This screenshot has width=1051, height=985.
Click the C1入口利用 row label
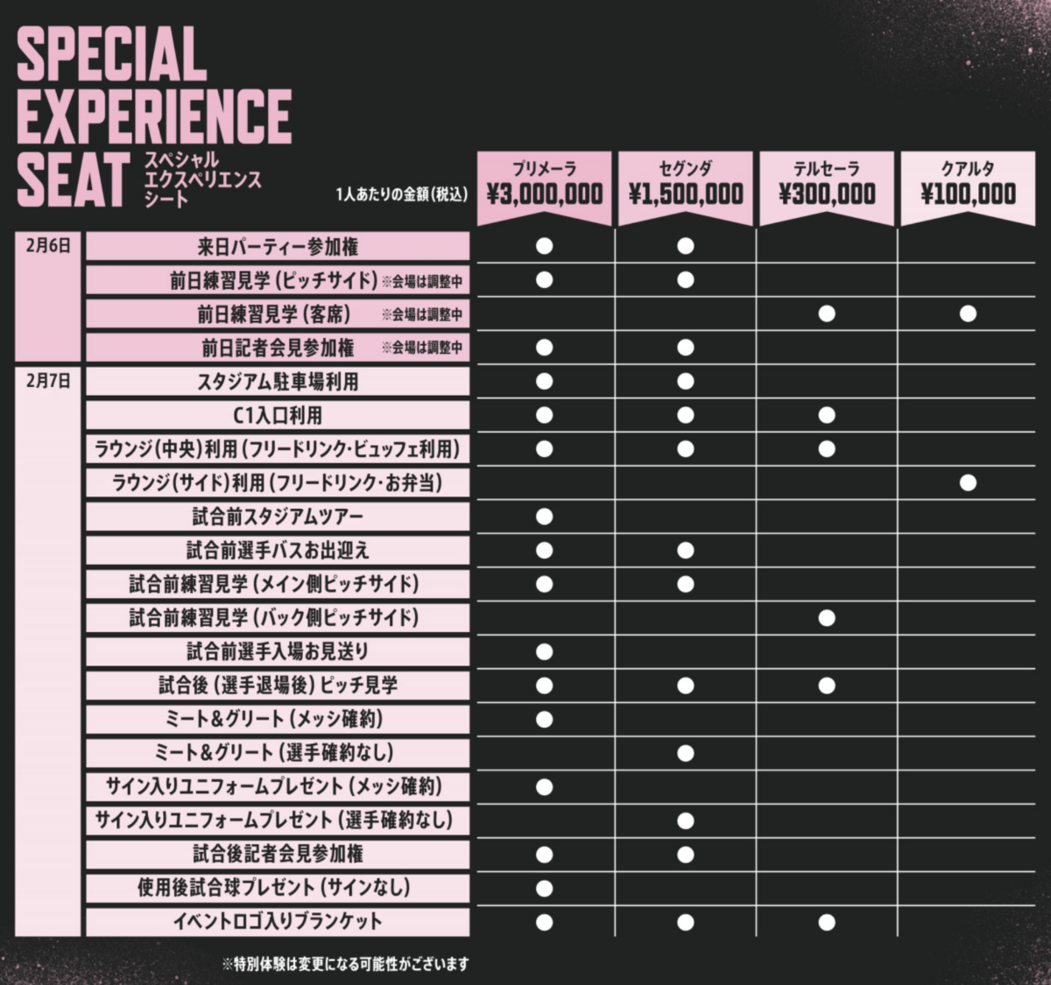278,415
